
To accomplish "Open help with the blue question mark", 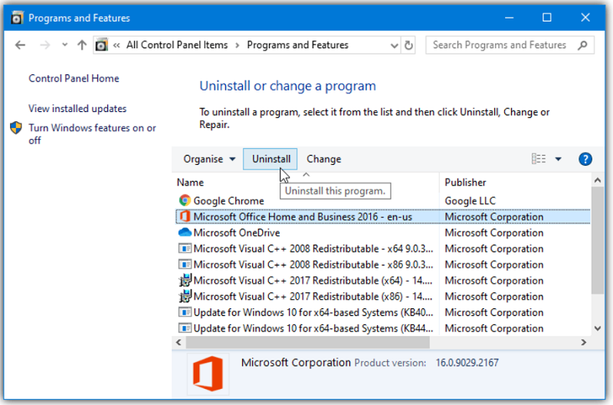I will [x=585, y=160].
